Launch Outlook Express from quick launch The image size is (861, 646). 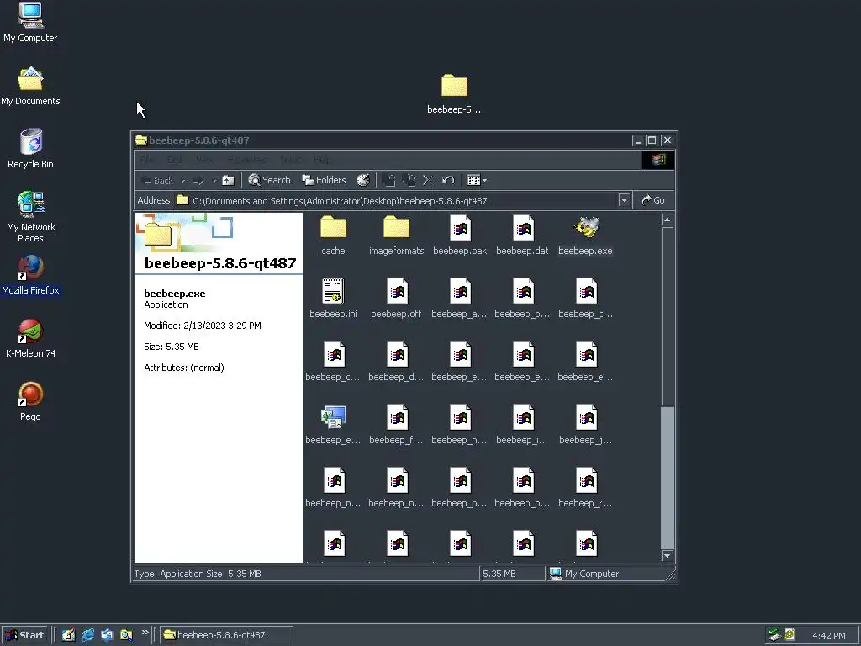107,635
